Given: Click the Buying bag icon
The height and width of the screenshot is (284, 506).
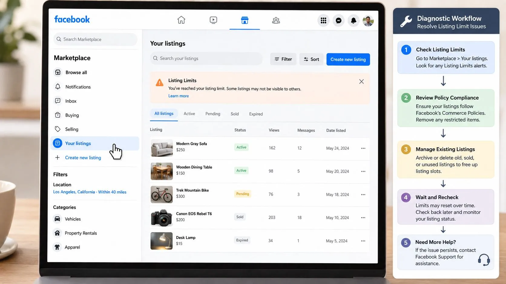Looking at the screenshot, I should tap(58, 115).
